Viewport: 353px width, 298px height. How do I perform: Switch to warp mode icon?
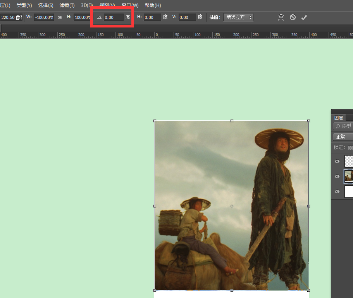[x=281, y=17]
